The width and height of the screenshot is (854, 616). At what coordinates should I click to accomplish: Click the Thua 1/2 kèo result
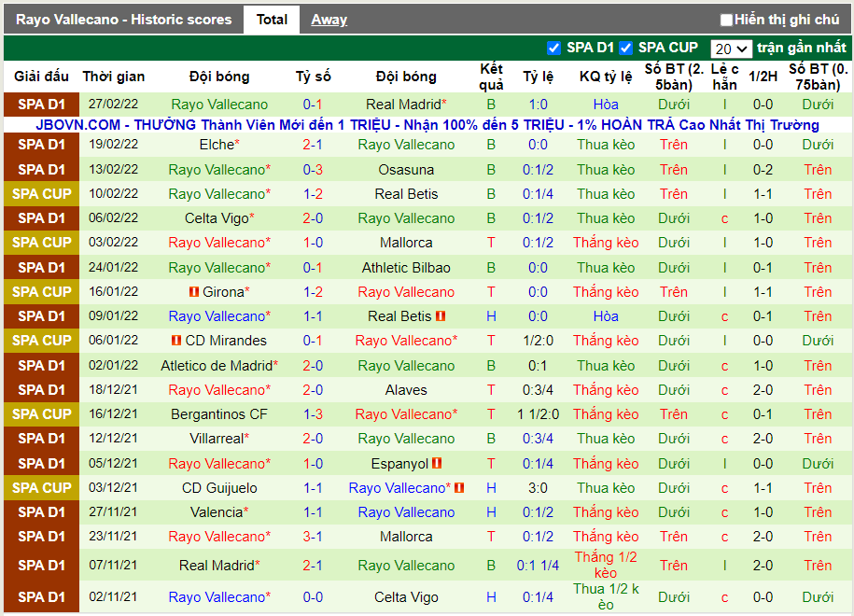point(606,597)
